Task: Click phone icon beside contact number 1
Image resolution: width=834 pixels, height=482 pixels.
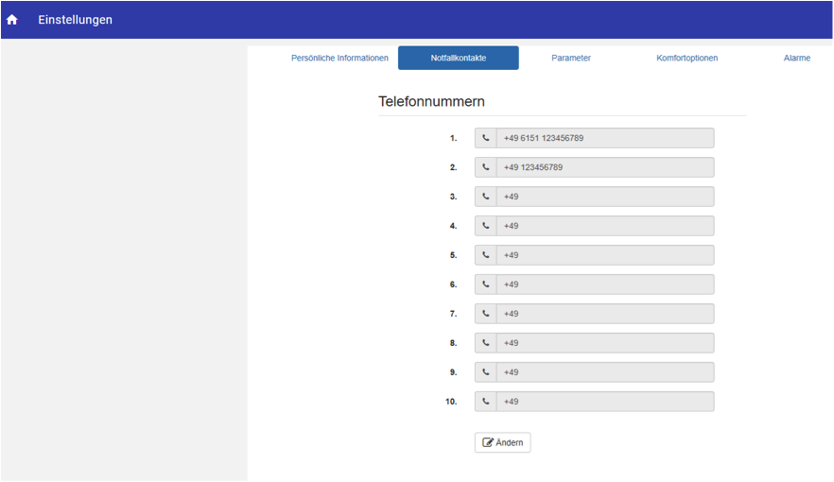Action: pyautogui.click(x=486, y=138)
